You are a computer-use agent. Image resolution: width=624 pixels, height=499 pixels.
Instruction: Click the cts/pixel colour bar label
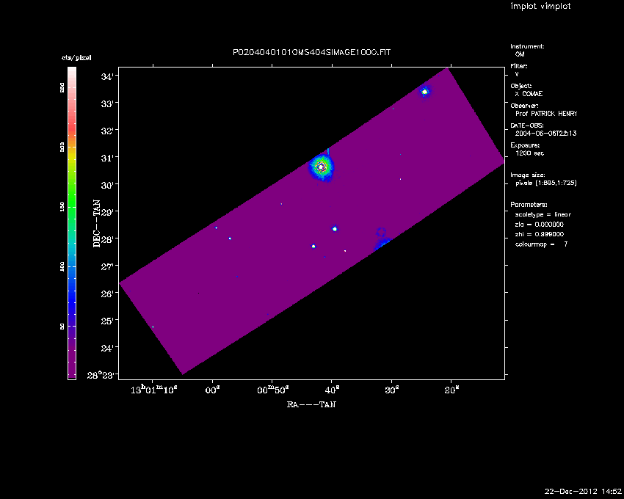[76, 57]
